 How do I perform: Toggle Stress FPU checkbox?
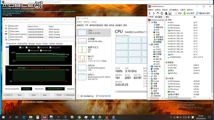click(9, 28)
